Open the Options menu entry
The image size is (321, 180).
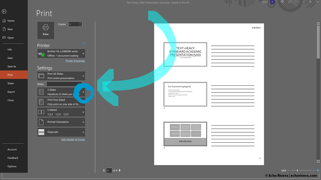click(x=12, y=166)
